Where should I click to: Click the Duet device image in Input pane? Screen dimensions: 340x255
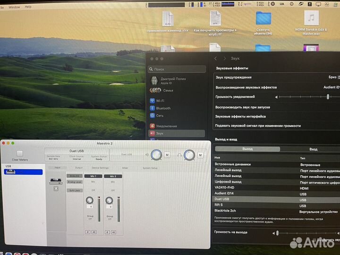(56, 181)
